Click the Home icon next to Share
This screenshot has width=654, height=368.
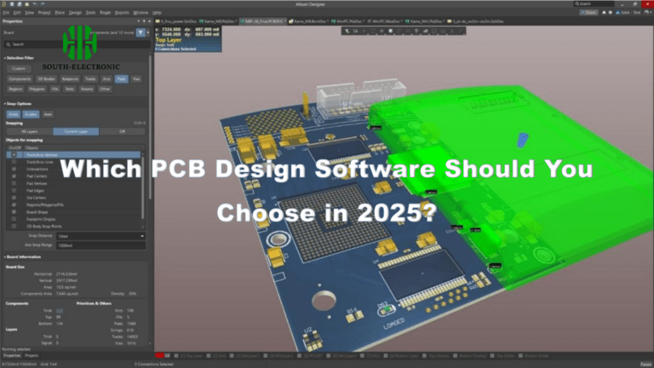pyautogui.click(x=604, y=13)
